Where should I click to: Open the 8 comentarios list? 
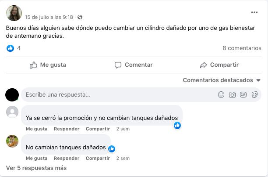click(242, 48)
